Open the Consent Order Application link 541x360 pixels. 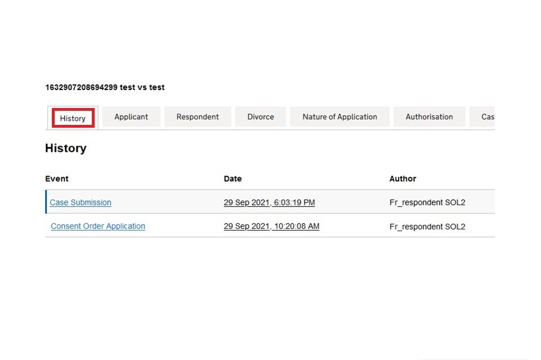coord(98,226)
